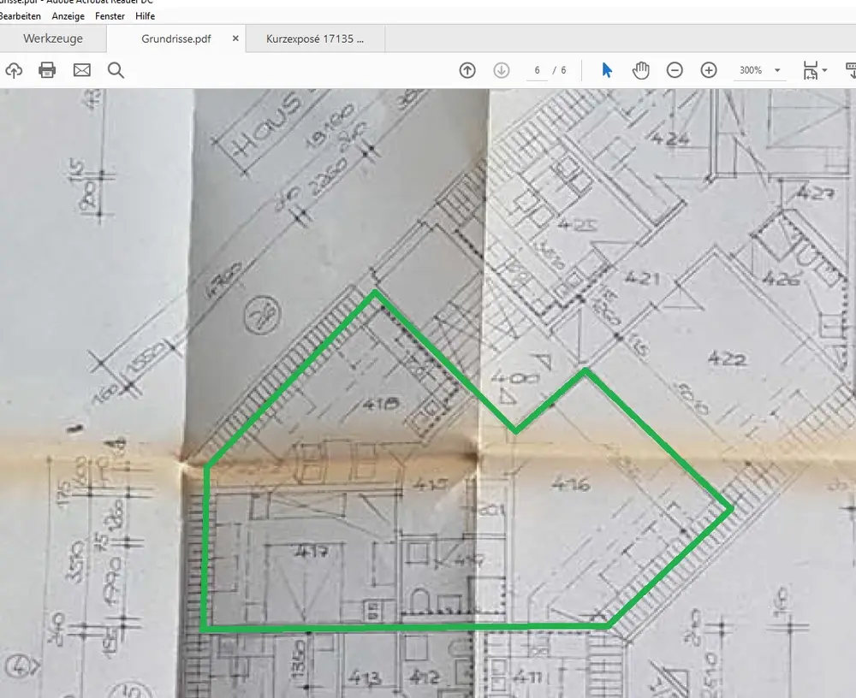Print the document with the printer icon
Screen dimensions: 856x698
(47, 70)
